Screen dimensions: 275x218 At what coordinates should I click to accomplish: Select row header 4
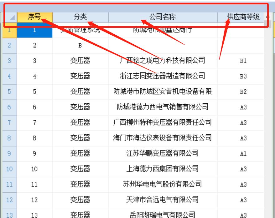pos(9,76)
